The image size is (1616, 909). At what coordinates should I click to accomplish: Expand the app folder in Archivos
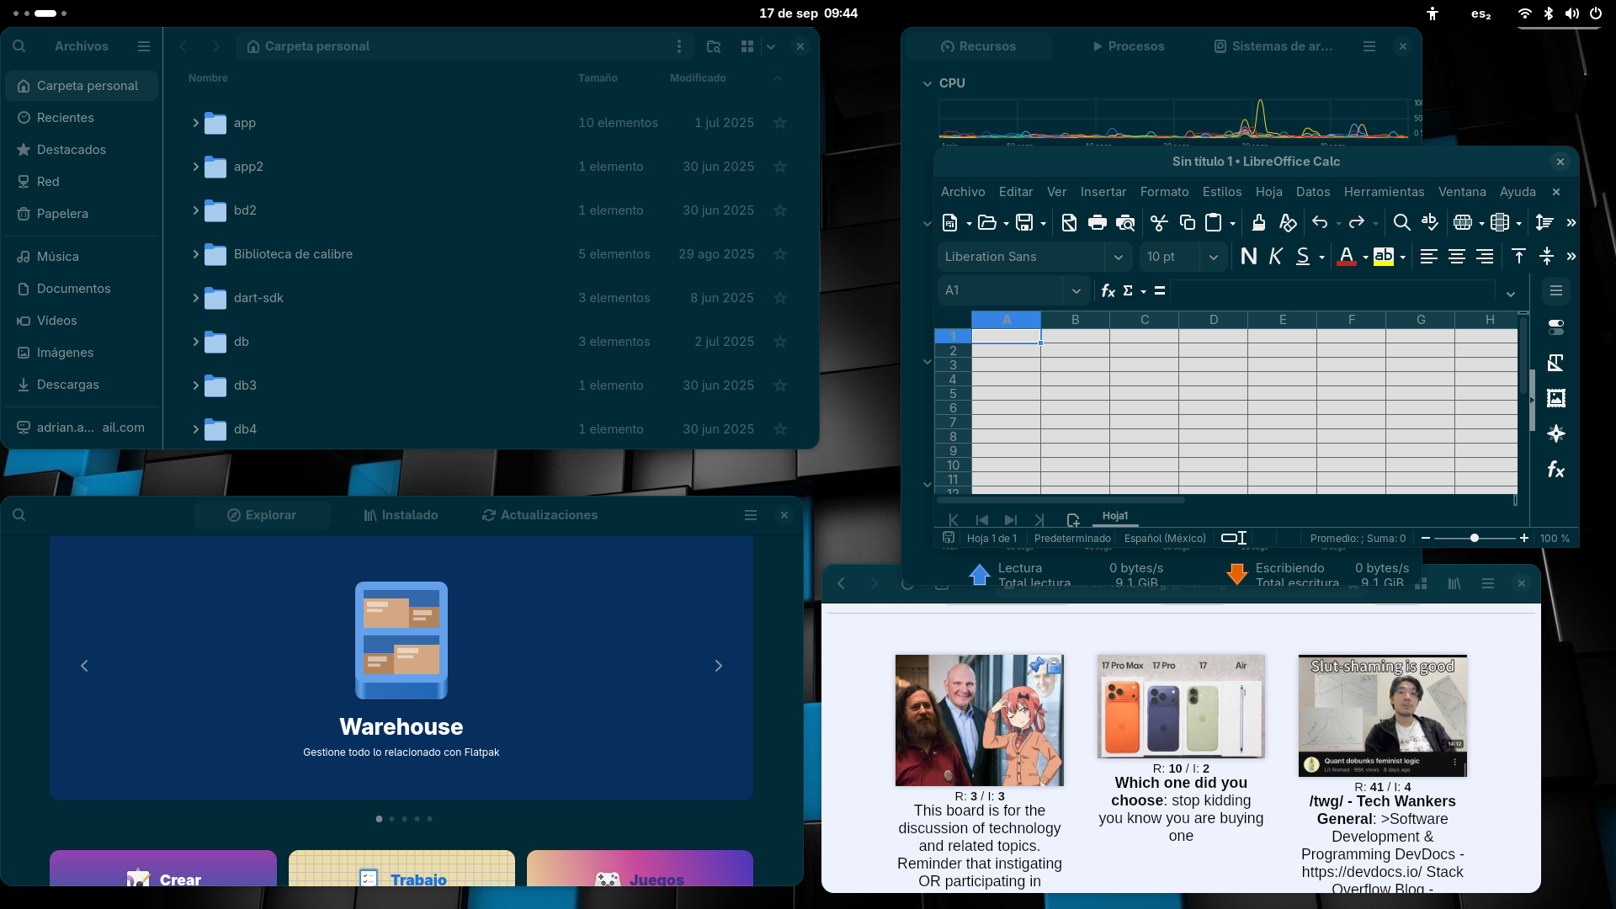pos(195,123)
